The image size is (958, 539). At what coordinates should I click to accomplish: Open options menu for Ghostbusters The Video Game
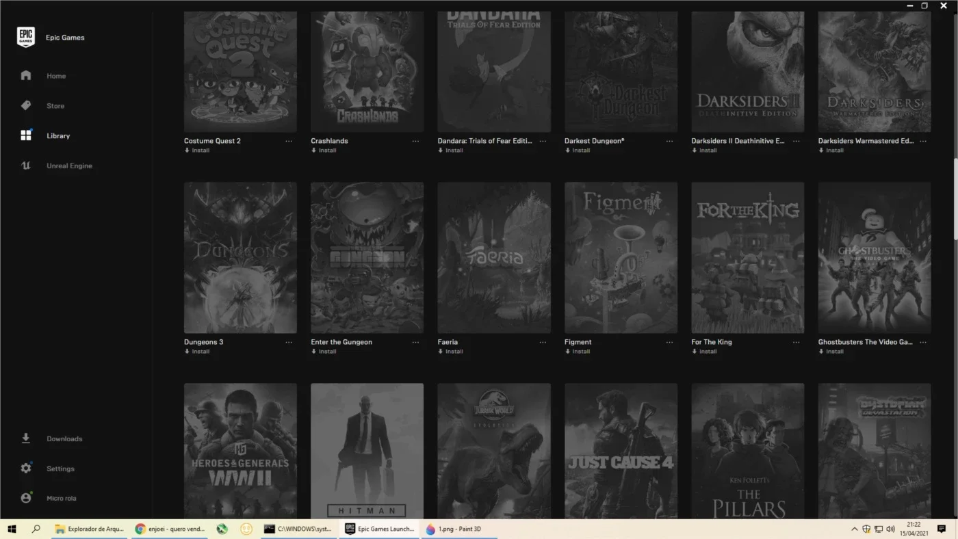tap(923, 342)
